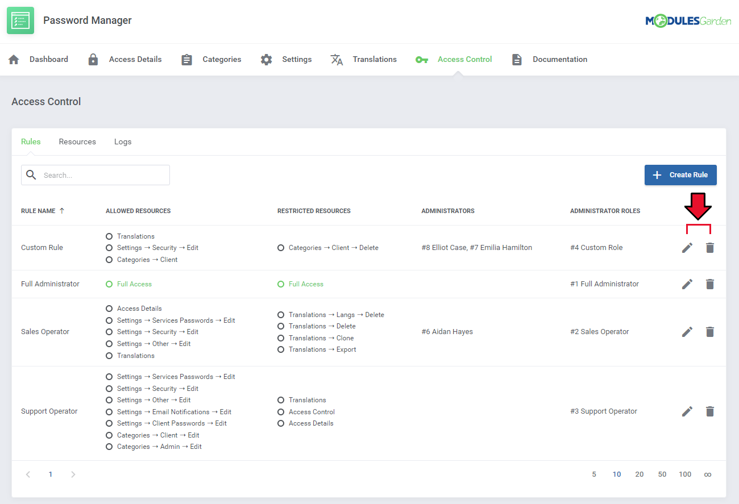The image size is (739, 504).
Task: Edit the Full Administrator rule
Action: pos(687,284)
